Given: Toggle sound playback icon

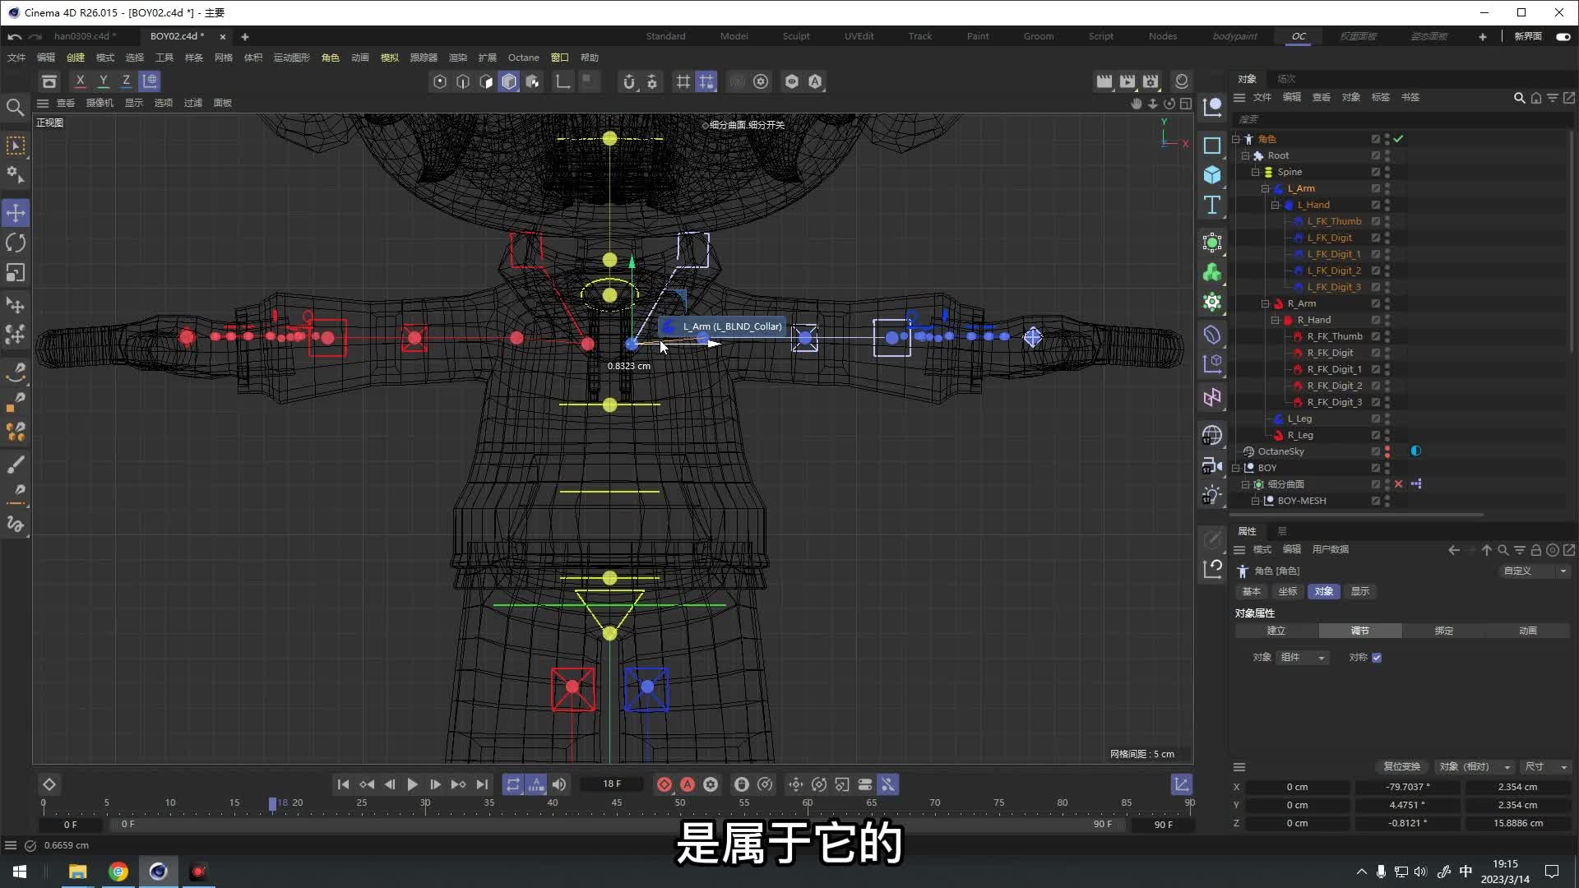Looking at the screenshot, I should pyautogui.click(x=559, y=784).
